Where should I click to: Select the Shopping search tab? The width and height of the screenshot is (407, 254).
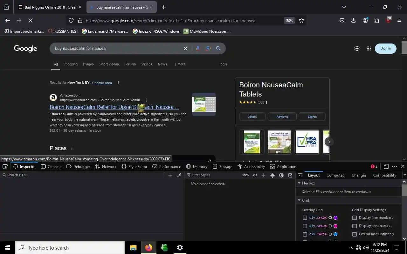[70, 64]
